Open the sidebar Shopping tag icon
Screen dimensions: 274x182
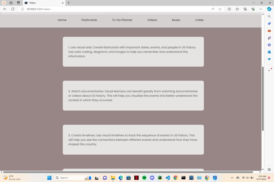pyautogui.click(x=269, y=23)
